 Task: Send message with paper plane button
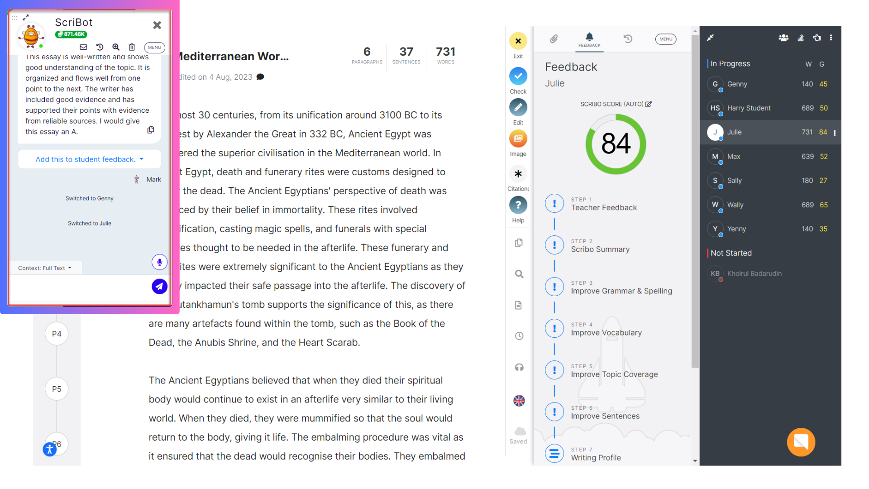coord(159,287)
